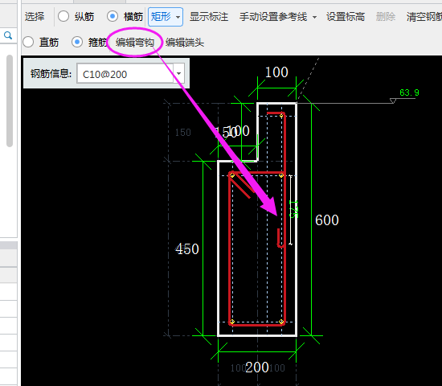Click the bottom-left rebar point marker
The width and height of the screenshot is (442, 386).
tap(232, 322)
